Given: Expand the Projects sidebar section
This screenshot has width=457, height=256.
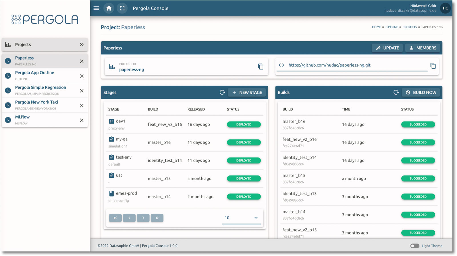Looking at the screenshot, I should pos(82,44).
